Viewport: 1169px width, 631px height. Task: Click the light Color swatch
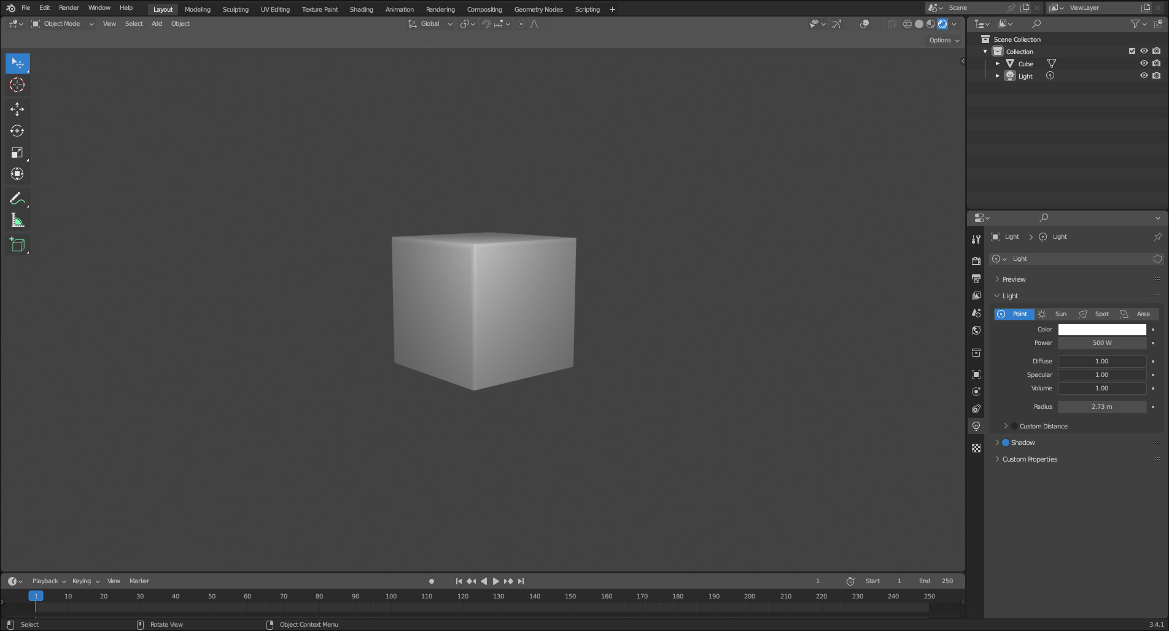tap(1101, 330)
